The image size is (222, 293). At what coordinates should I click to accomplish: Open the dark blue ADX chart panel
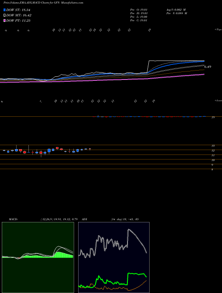pyautogui.click(x=114, y=257)
